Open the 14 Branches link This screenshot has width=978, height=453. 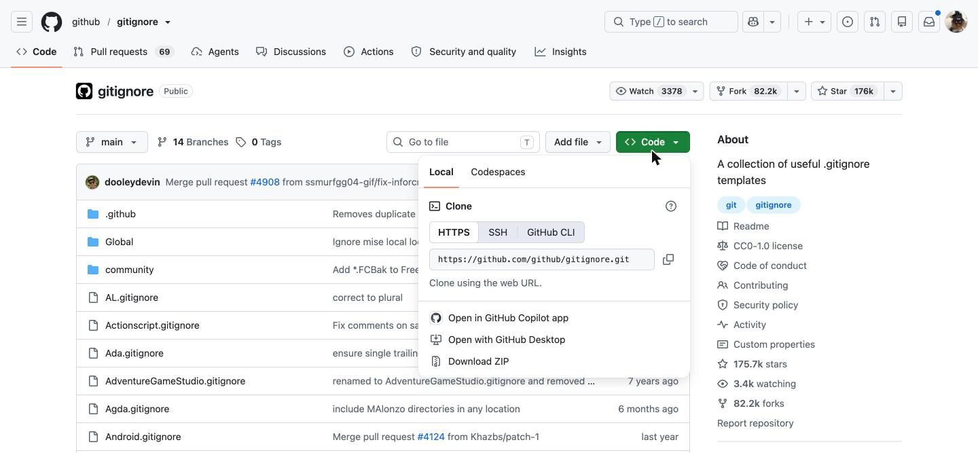pyautogui.click(x=193, y=142)
